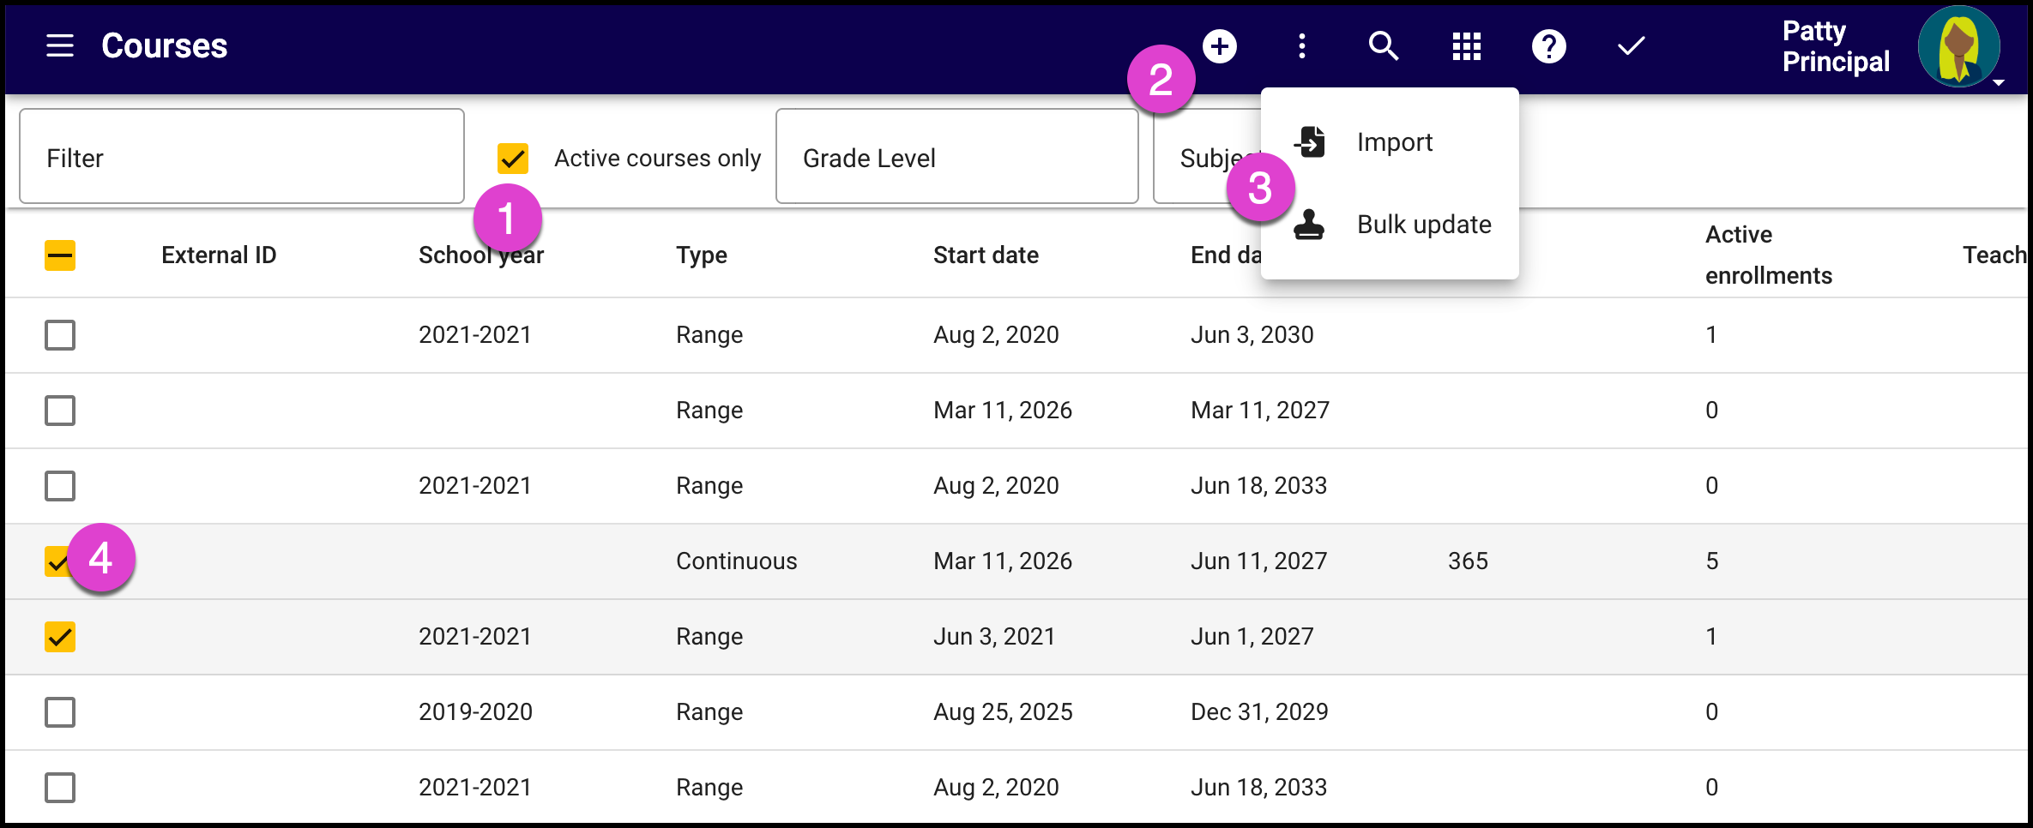
Task: Click the Import file icon
Action: click(1309, 141)
